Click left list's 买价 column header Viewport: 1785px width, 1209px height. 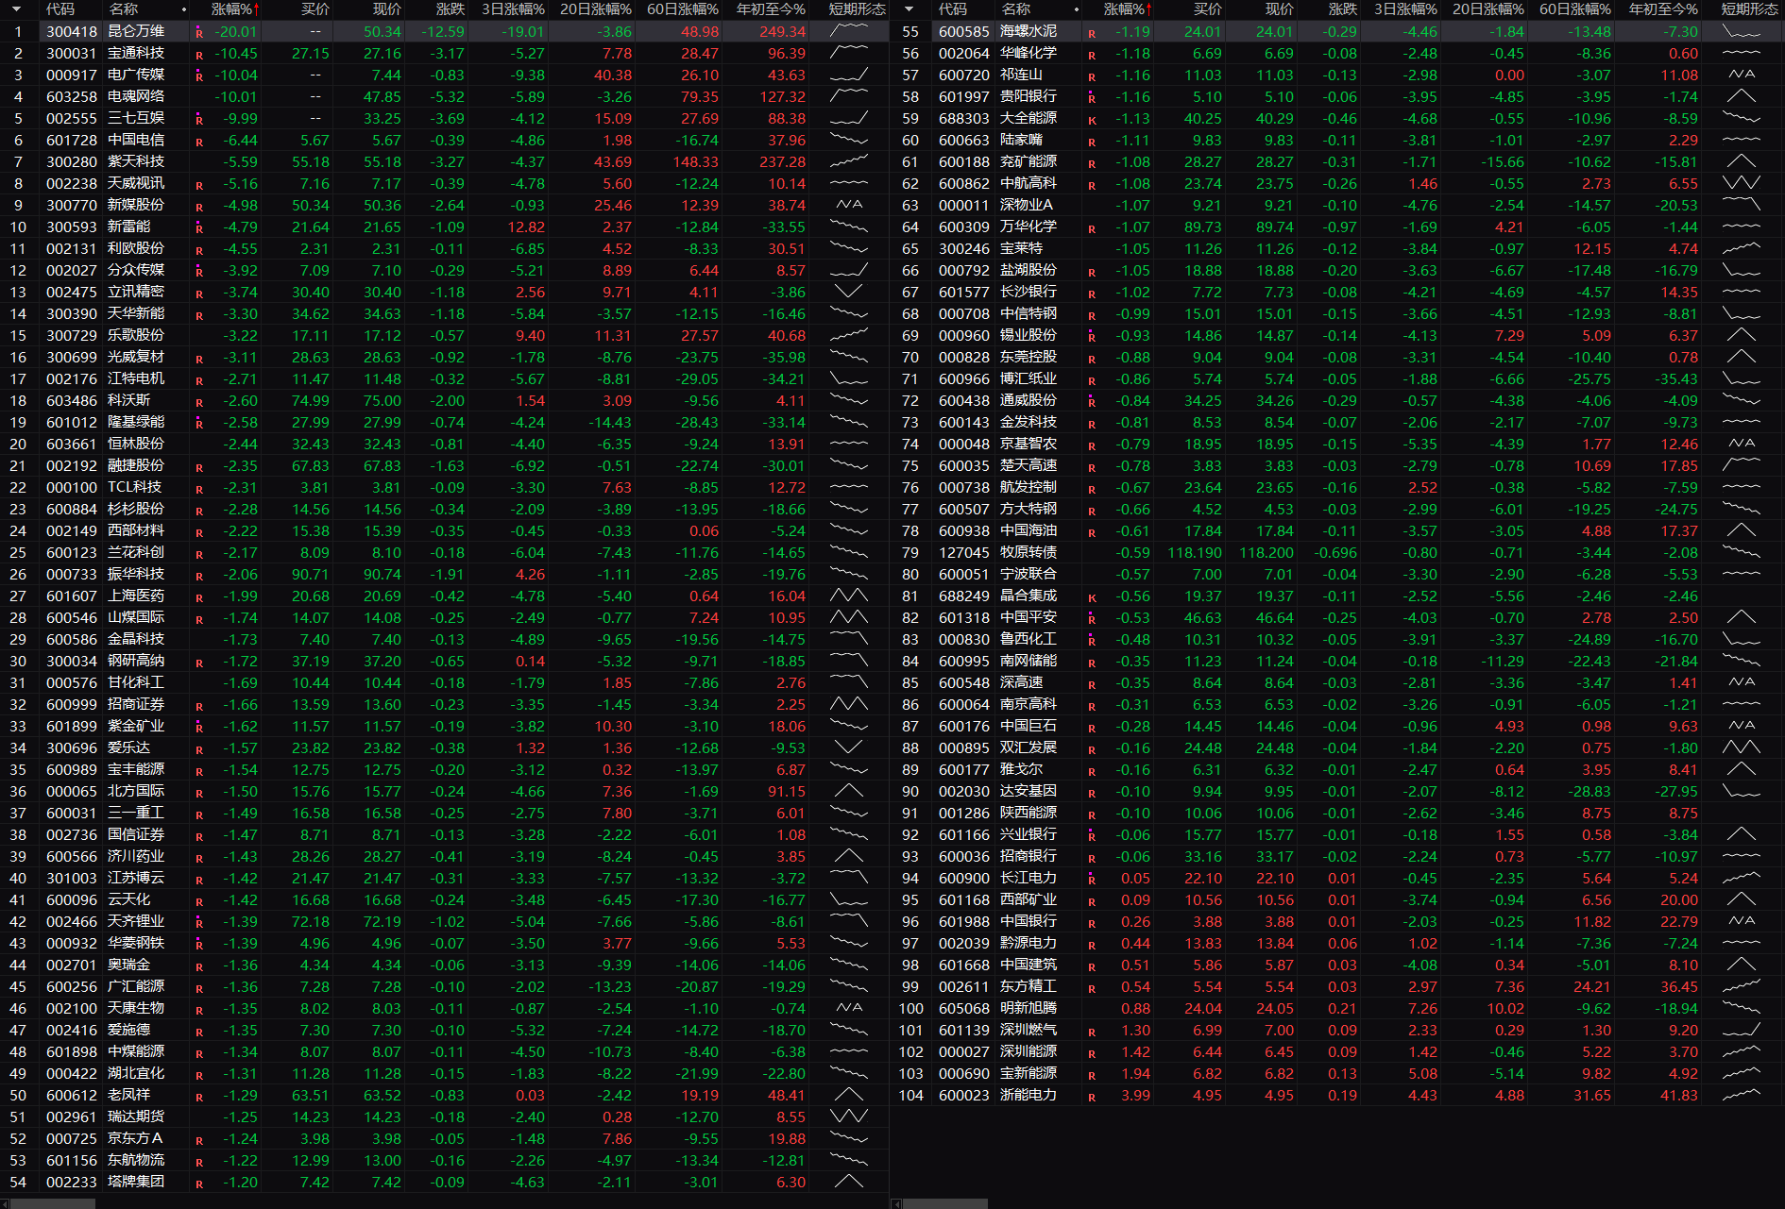tap(315, 9)
